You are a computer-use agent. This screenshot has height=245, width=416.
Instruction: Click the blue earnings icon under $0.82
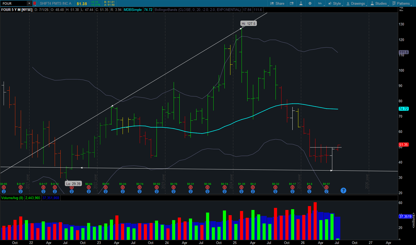pyautogui.click(x=157, y=191)
